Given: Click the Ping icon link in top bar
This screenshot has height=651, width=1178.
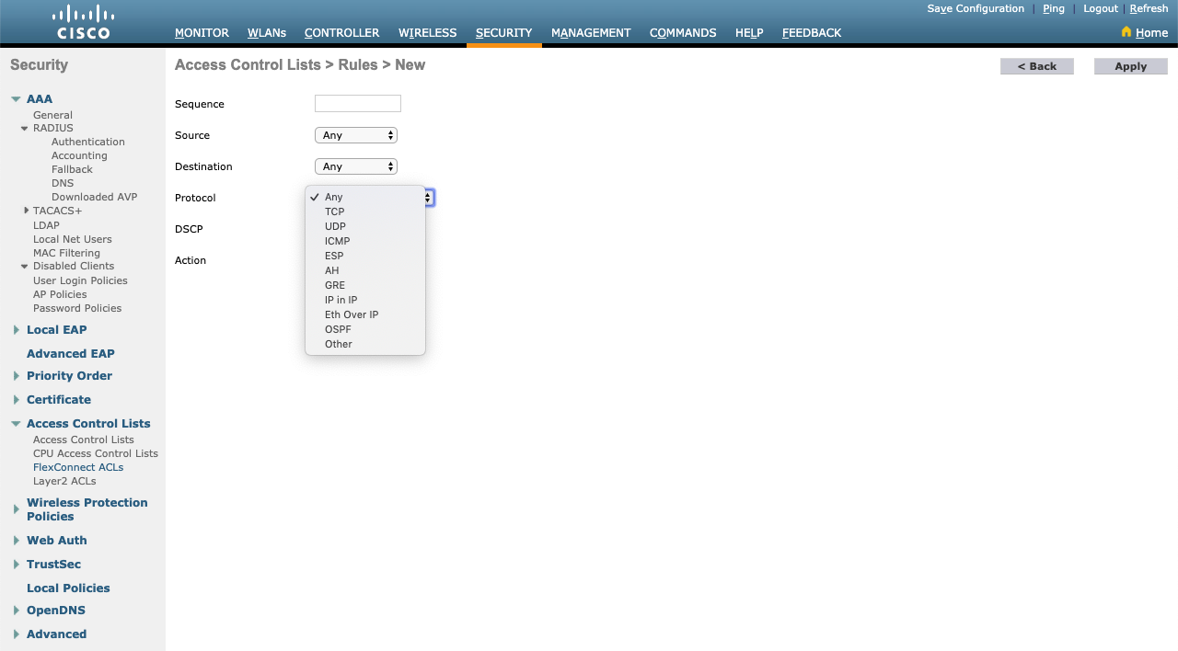Looking at the screenshot, I should point(1053,8).
